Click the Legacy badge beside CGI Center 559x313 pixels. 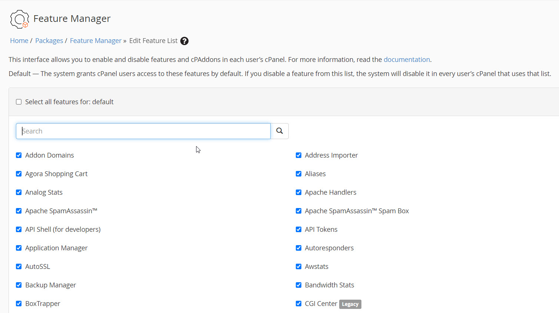pos(350,304)
